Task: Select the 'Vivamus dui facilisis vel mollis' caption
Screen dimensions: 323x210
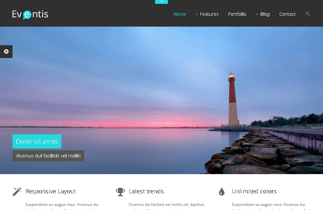Action: click(48, 156)
